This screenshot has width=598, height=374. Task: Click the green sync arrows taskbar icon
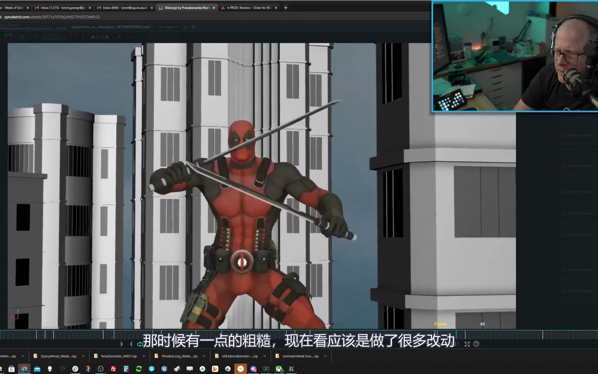click(139, 369)
